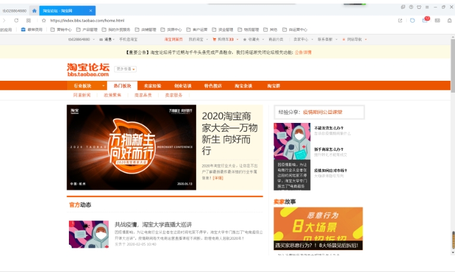Select the 特色微店 nav tab
The width and height of the screenshot is (455, 272).
213,86
